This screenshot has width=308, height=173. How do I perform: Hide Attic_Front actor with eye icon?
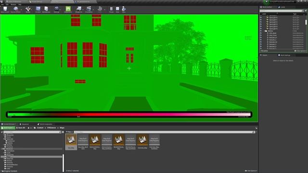tap(261, 35)
